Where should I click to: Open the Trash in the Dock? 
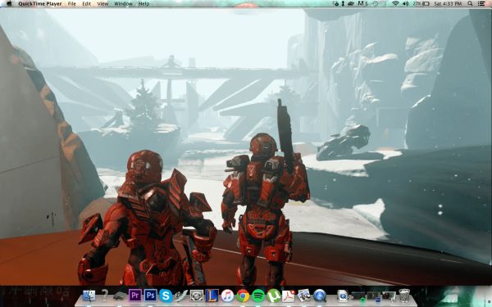point(404,296)
